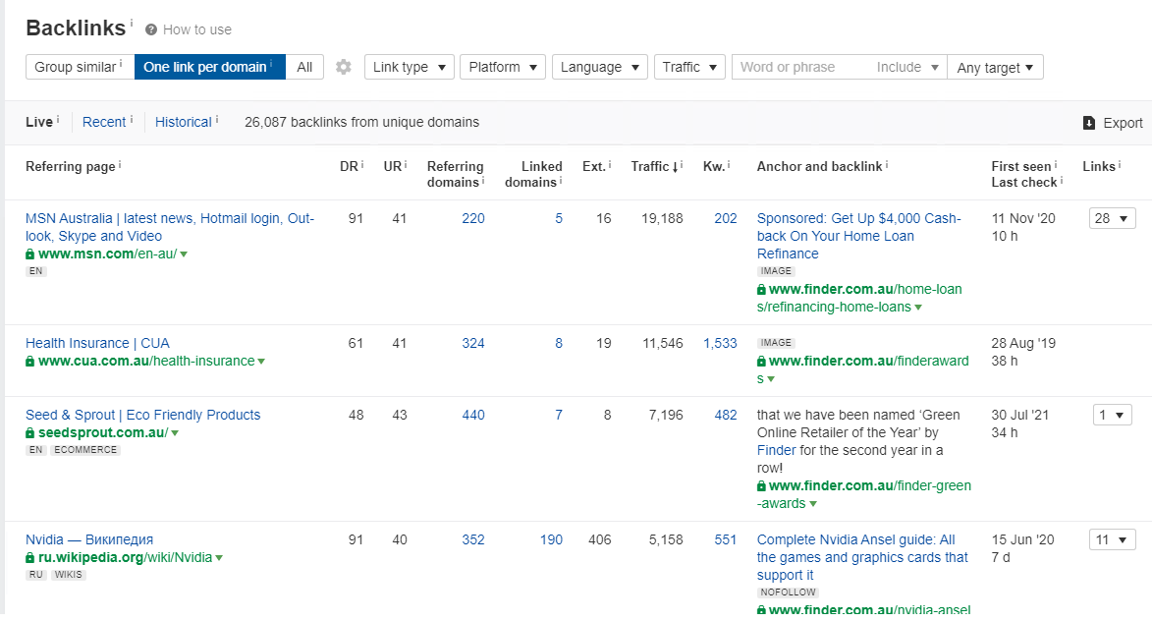Image resolution: width=1152 pixels, height=621 pixels.
Task: Open the 202 keywords link for MSN
Action: coord(725,218)
